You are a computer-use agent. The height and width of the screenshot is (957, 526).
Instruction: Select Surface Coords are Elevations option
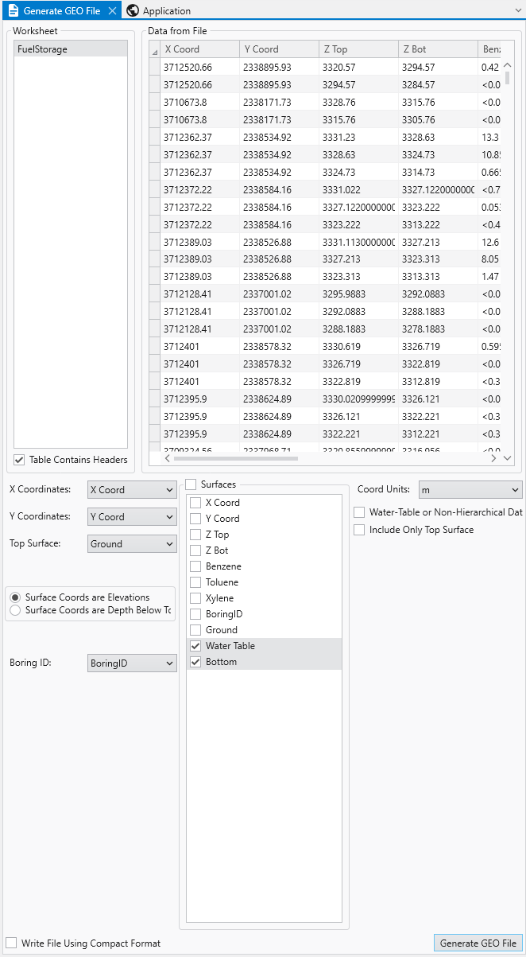click(x=15, y=597)
